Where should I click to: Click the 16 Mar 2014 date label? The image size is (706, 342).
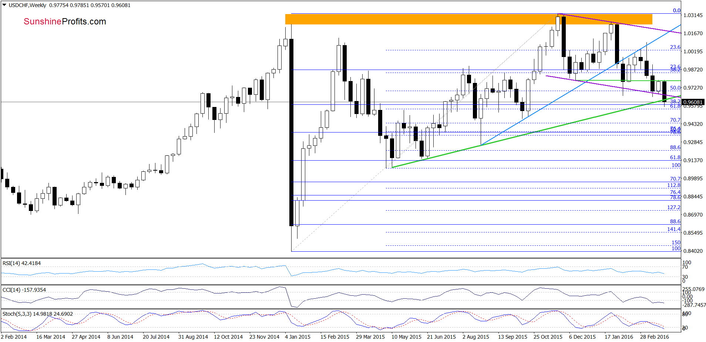(x=50, y=337)
